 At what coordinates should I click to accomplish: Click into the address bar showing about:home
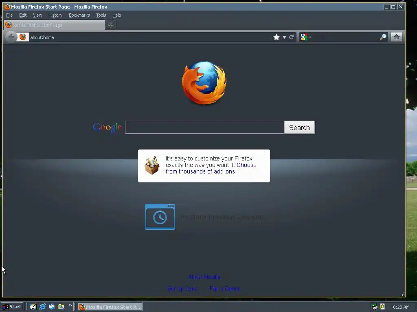(150, 37)
